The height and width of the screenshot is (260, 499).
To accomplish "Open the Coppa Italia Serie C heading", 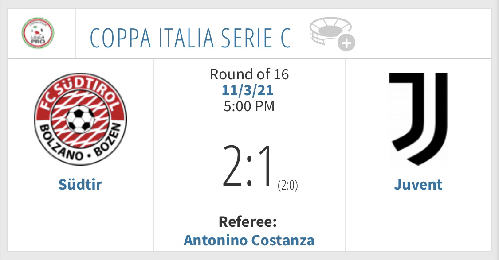I will (x=191, y=38).
